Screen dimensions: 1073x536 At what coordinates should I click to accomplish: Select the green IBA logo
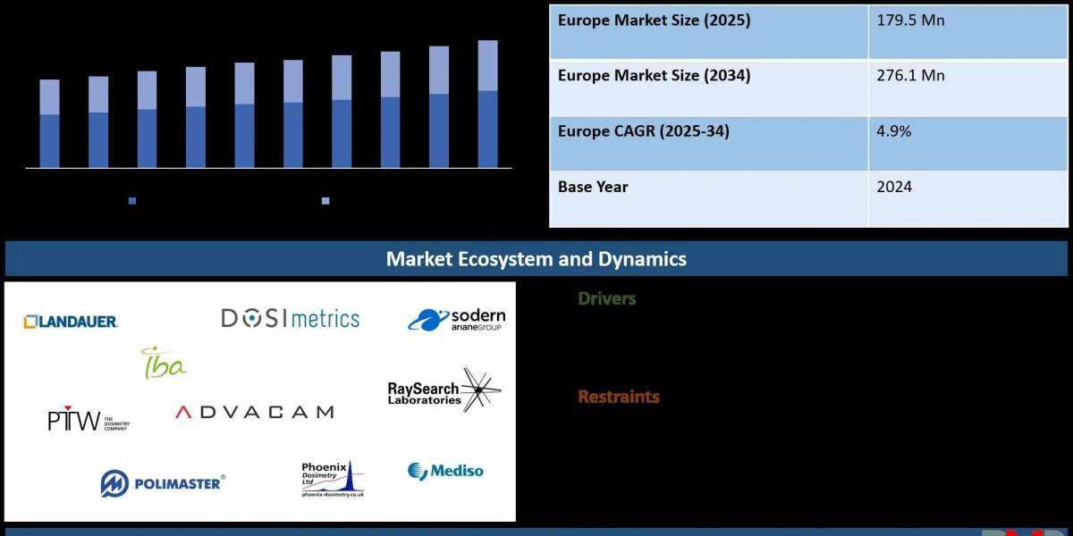click(164, 363)
